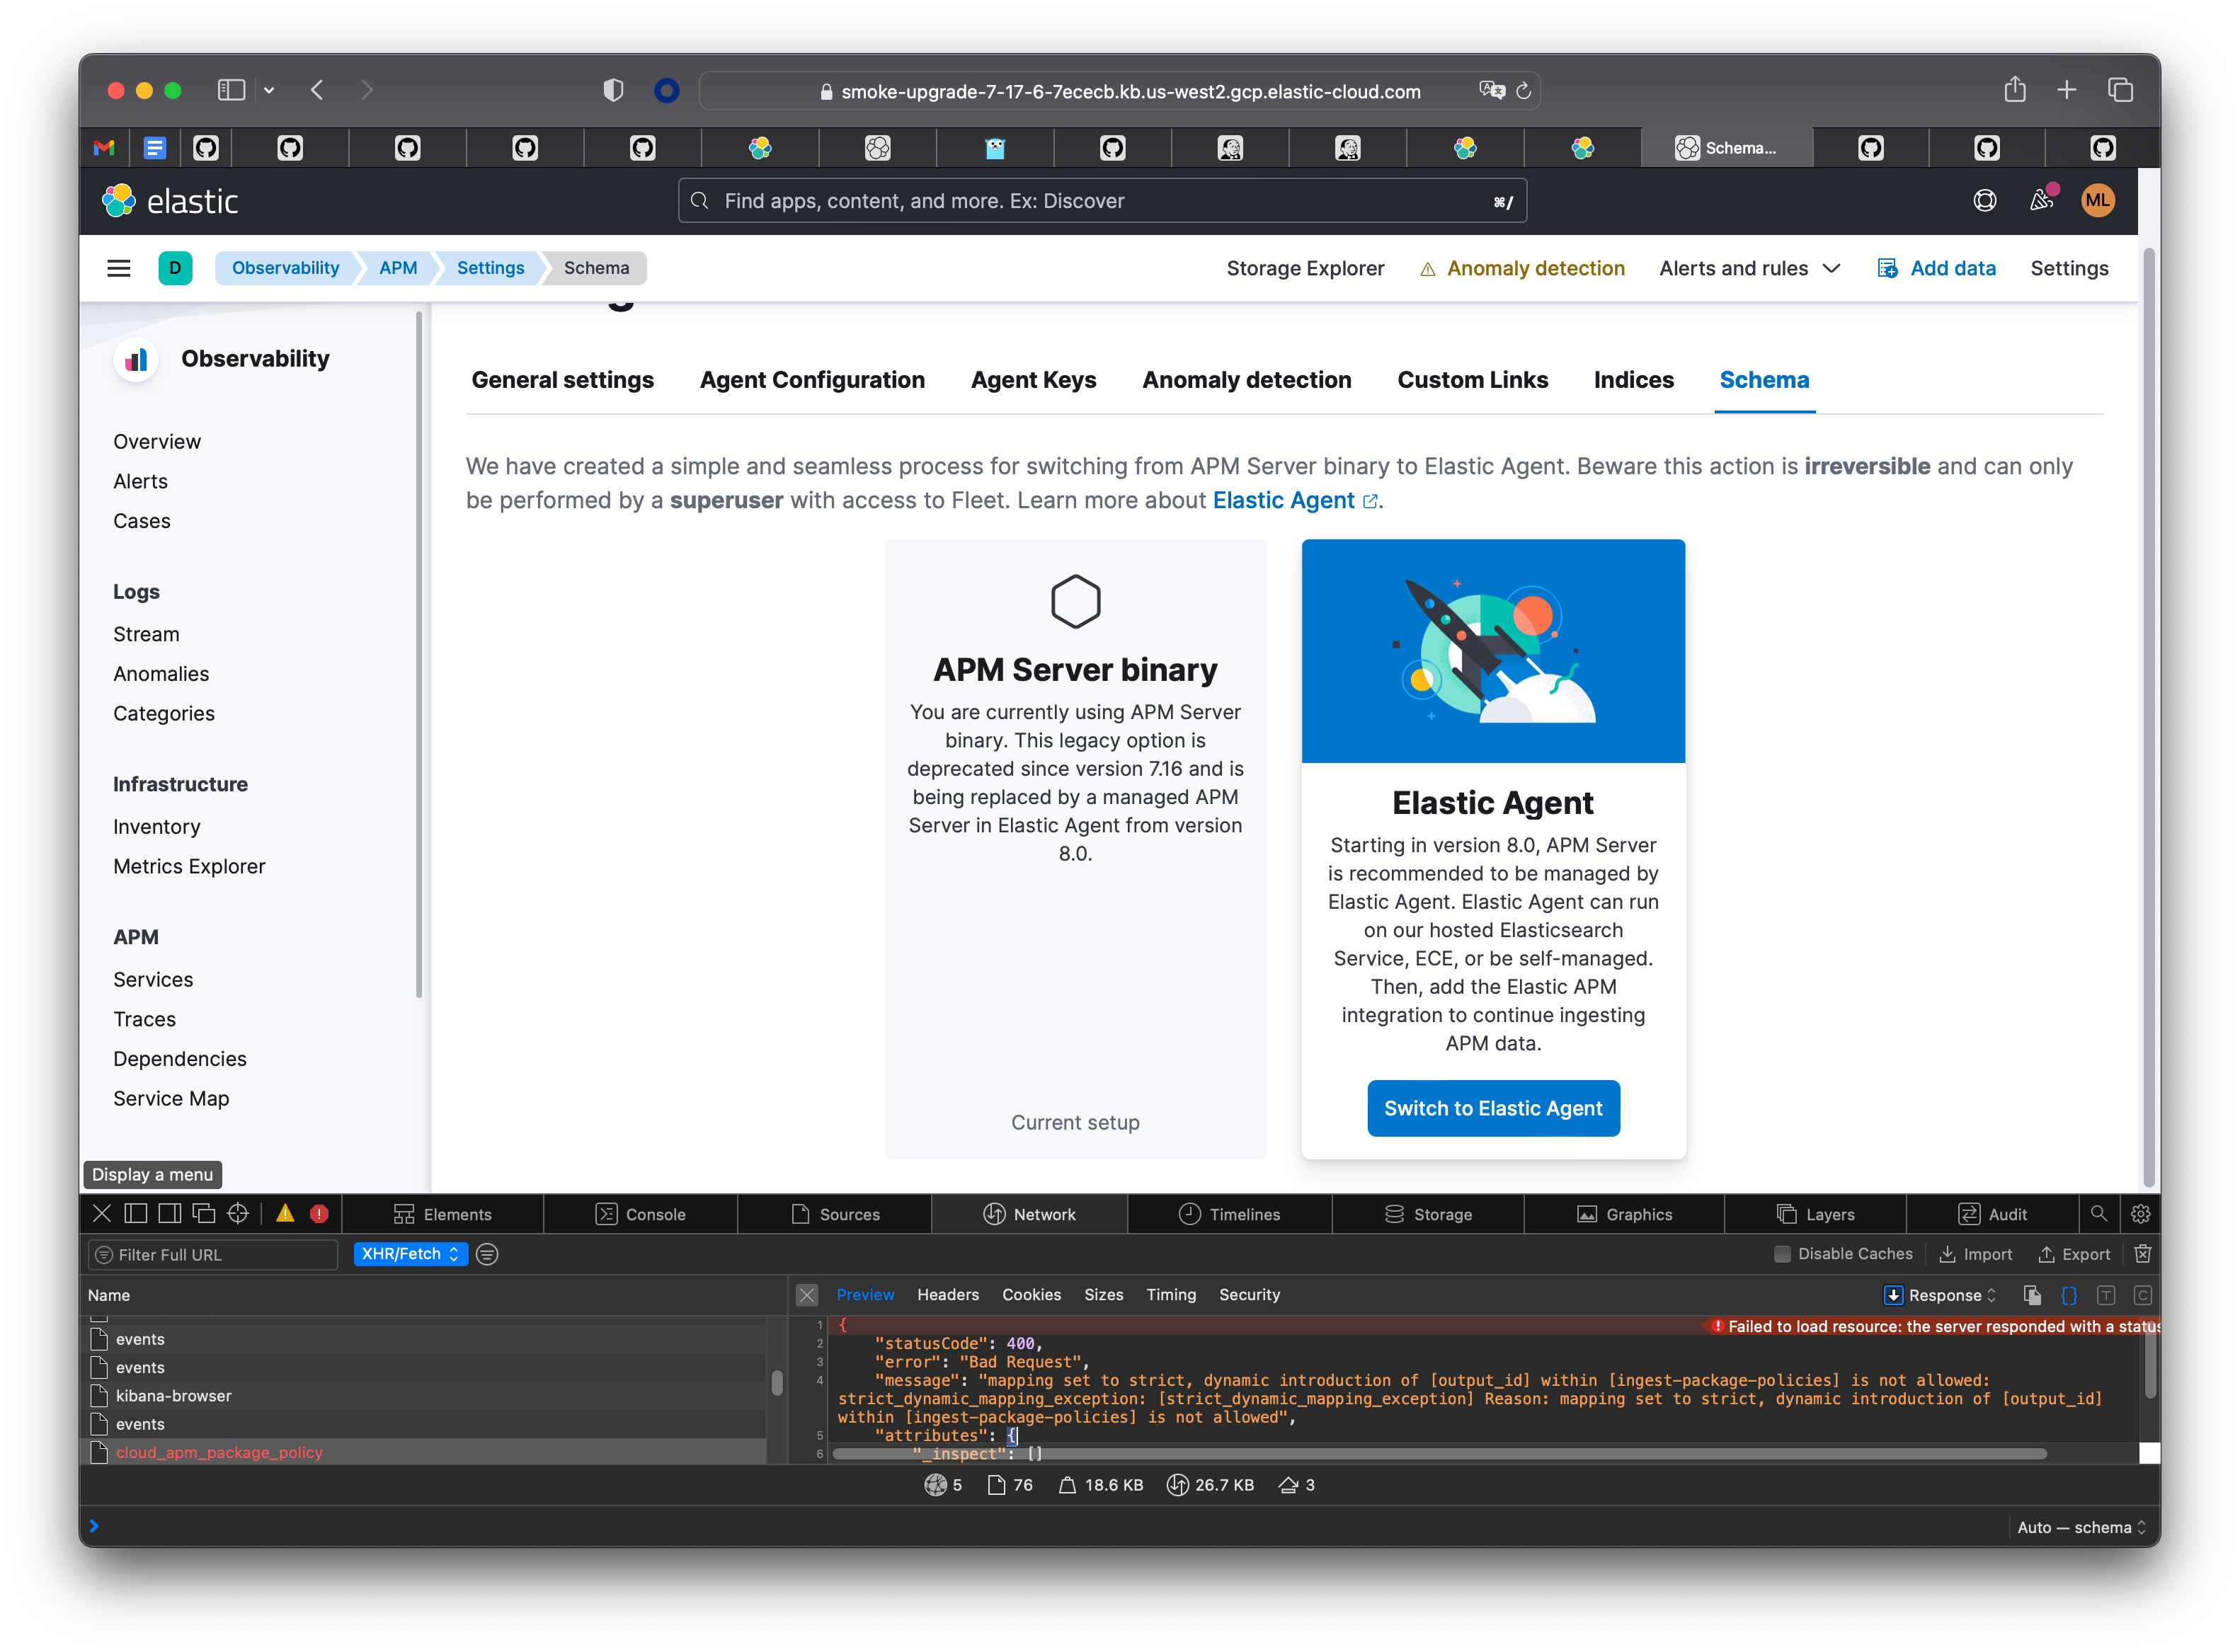Viewport: 2240px width, 1652px height.
Task: Open the Web Inspector settings gear
Action: point(2140,1214)
